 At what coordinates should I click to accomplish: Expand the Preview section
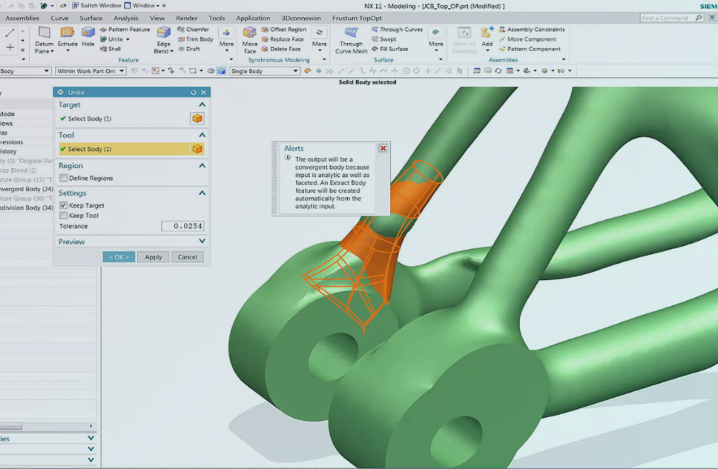coord(202,241)
